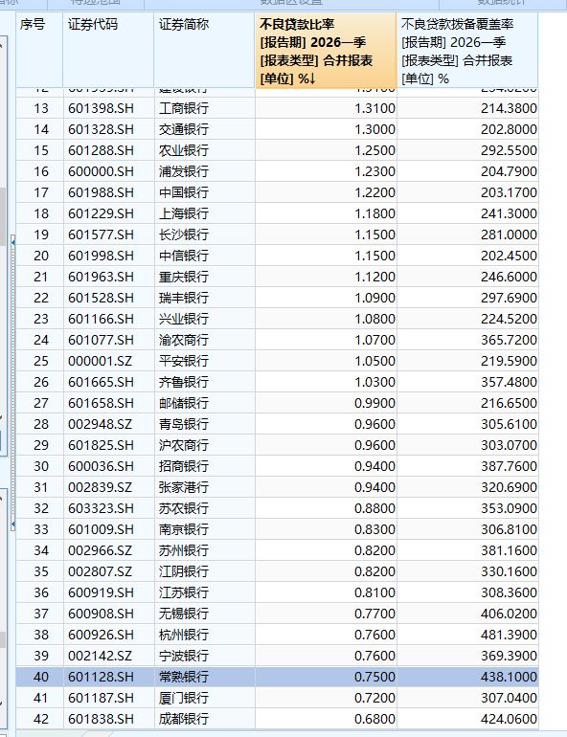
Task: Select stock code 002142.SZ cell
Action: click(108, 656)
